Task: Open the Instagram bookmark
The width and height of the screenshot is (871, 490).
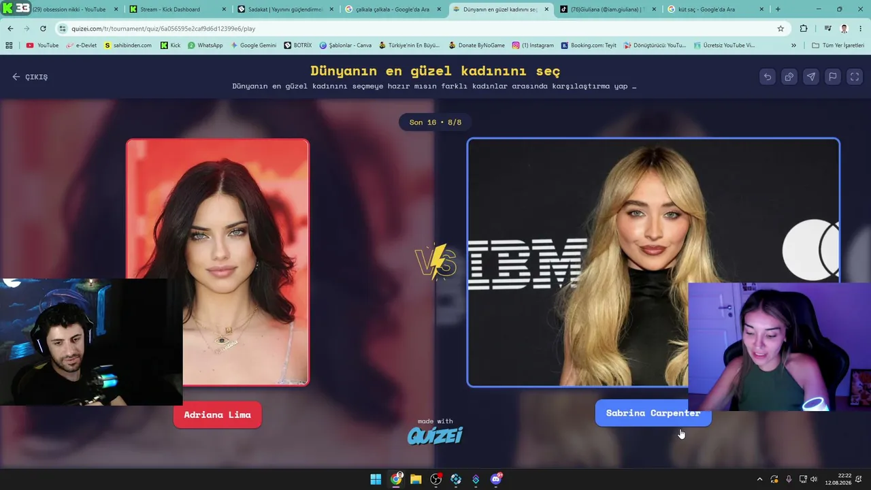Action: [533, 46]
